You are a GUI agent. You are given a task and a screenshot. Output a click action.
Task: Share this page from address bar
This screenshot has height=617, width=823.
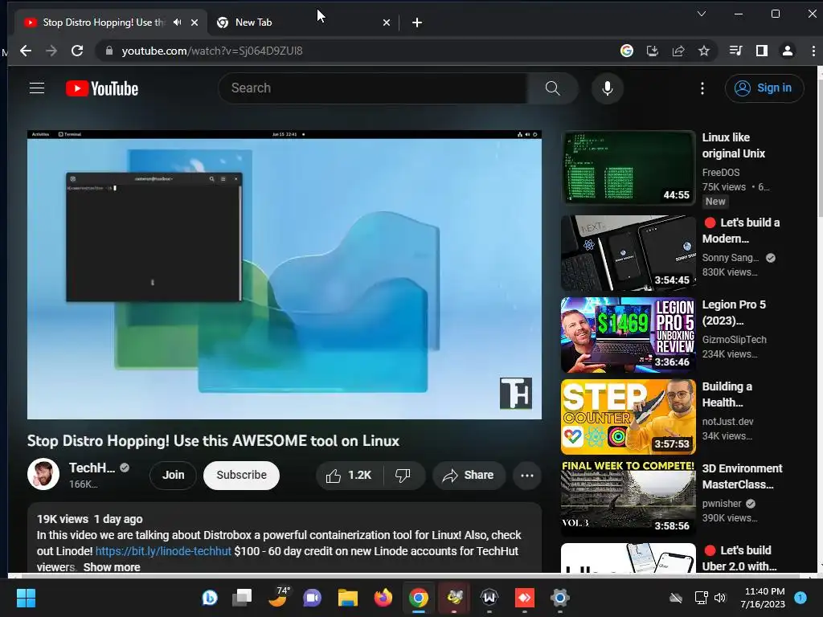678,51
